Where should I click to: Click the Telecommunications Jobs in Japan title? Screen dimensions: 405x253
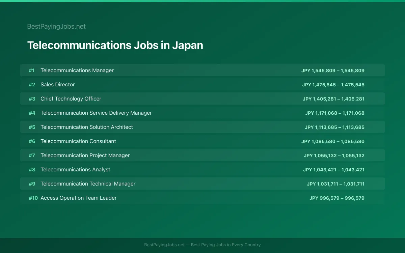tap(115, 45)
